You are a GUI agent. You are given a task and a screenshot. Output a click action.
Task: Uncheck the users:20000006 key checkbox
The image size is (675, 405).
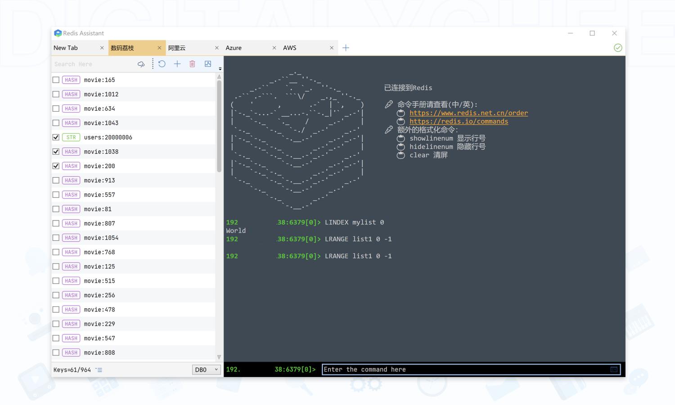[56, 137]
